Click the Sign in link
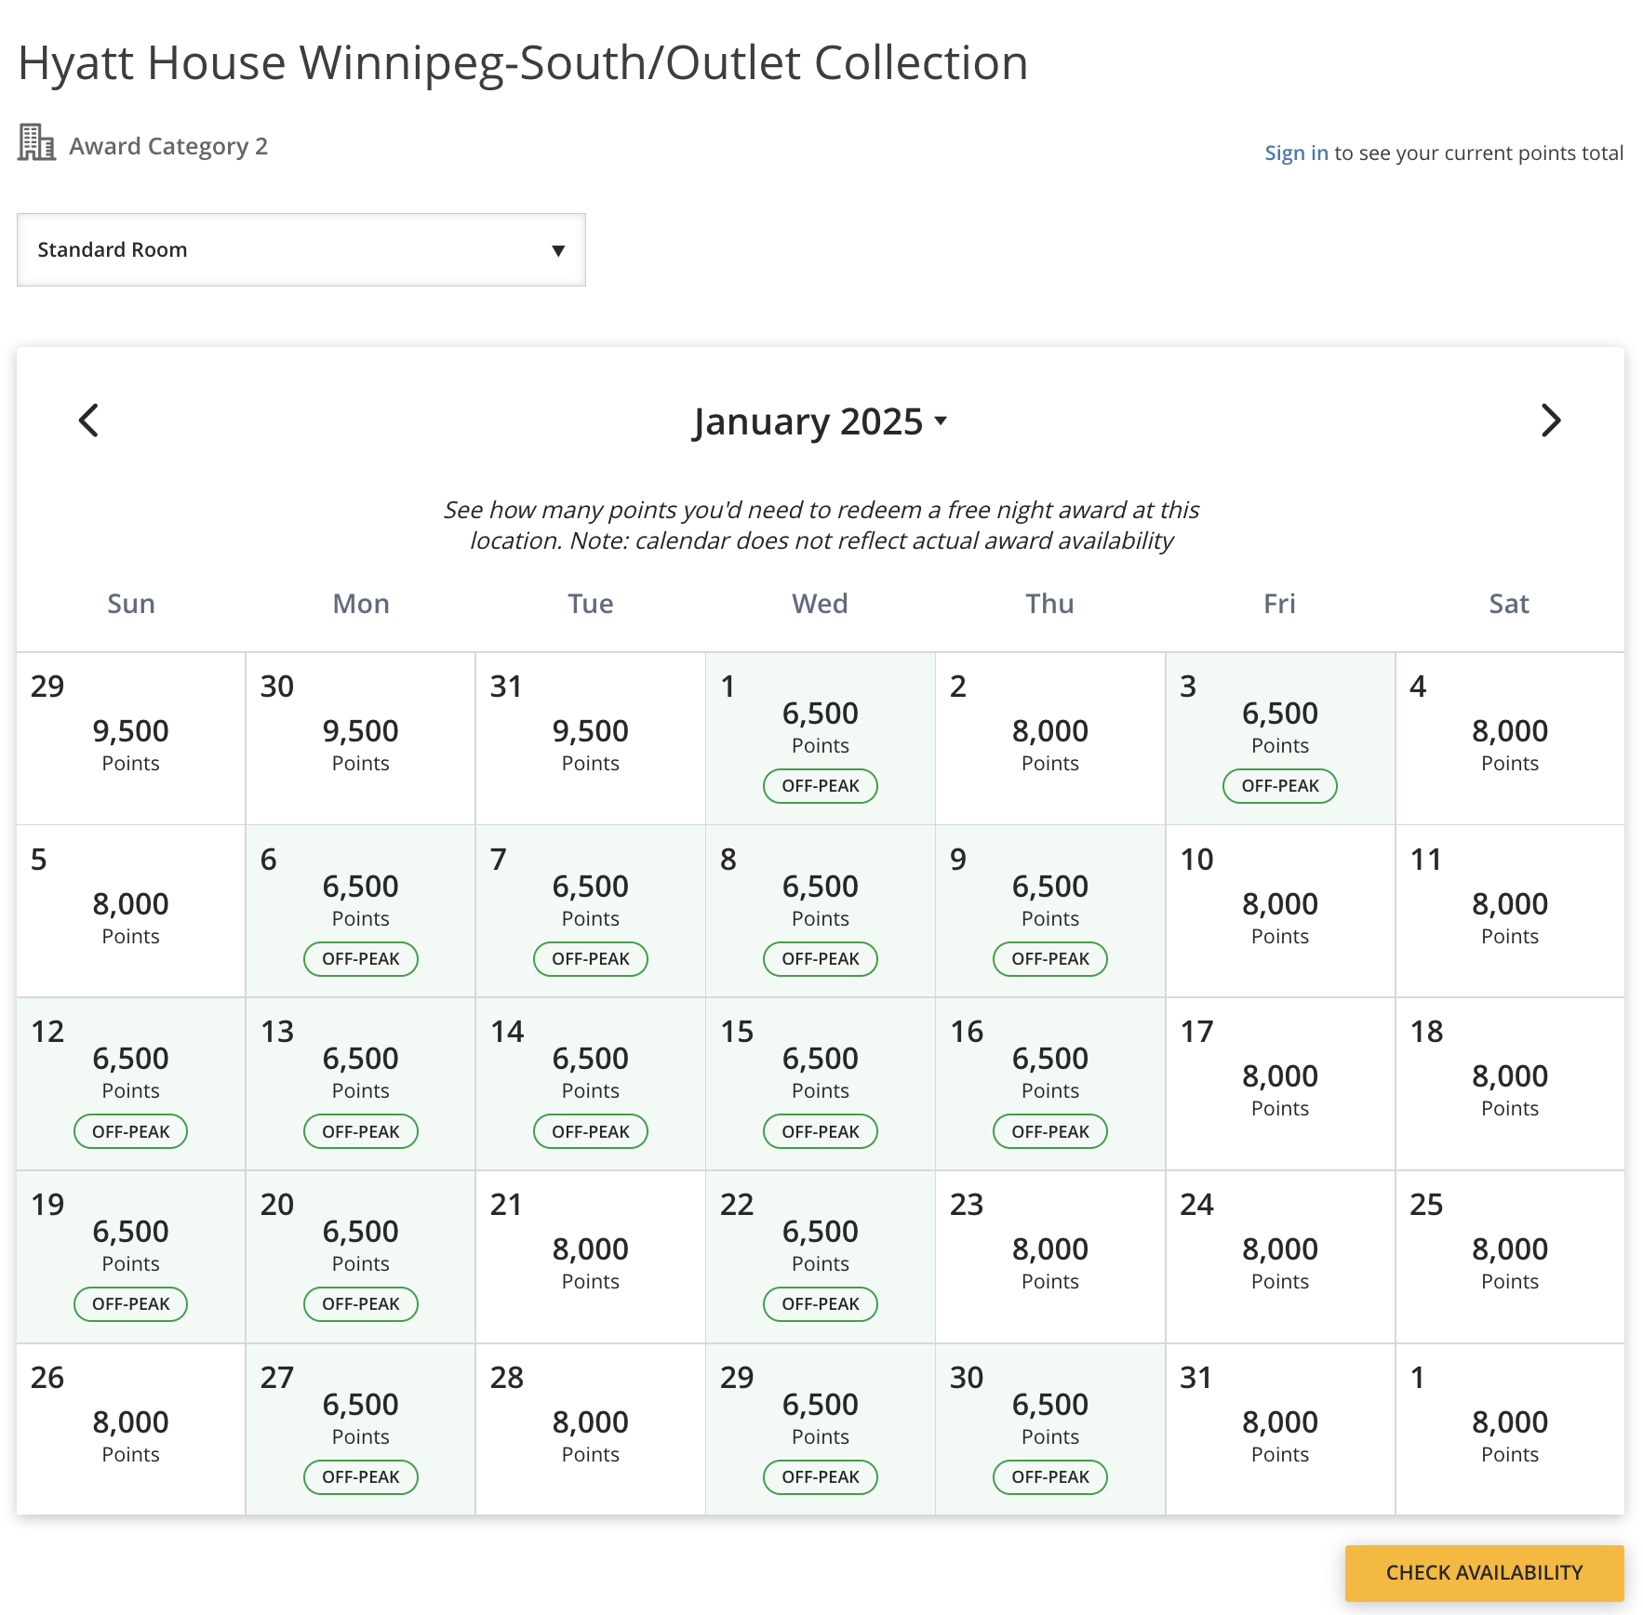The height and width of the screenshot is (1615, 1643). [1296, 153]
